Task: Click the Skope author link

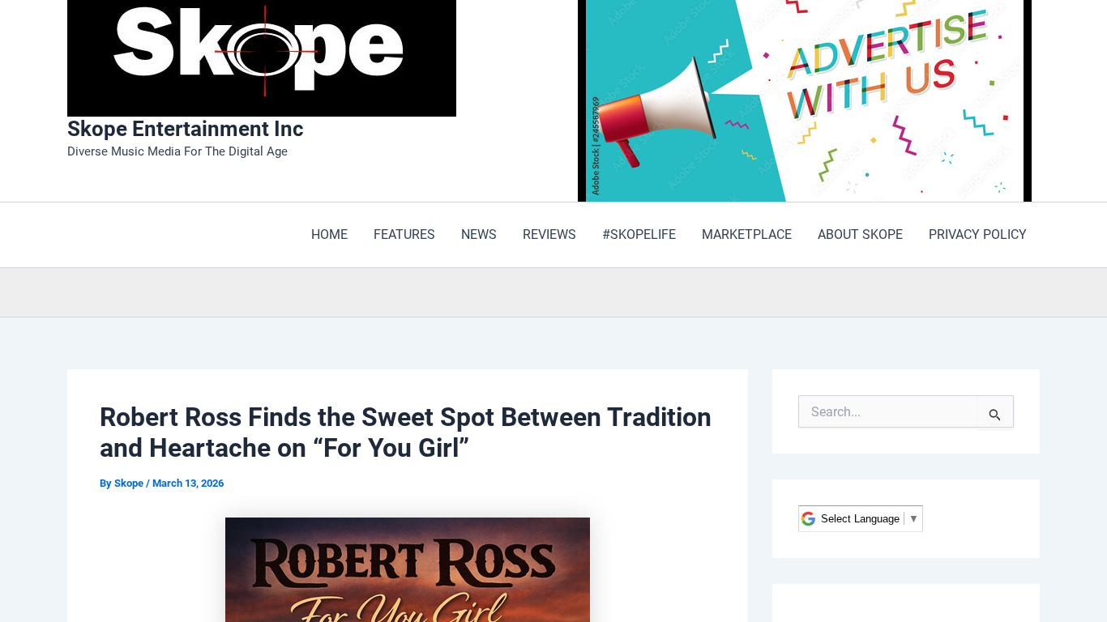Action: 129,484
